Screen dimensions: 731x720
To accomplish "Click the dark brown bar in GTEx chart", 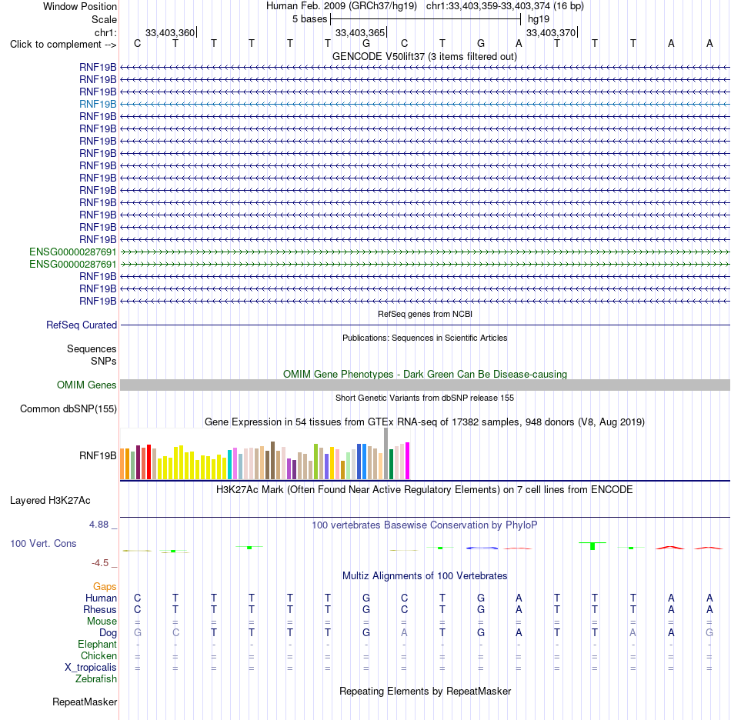I will point(272,461).
